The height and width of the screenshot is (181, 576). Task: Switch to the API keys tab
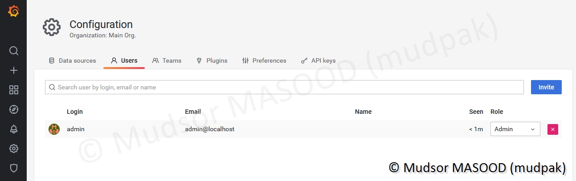[x=319, y=60]
